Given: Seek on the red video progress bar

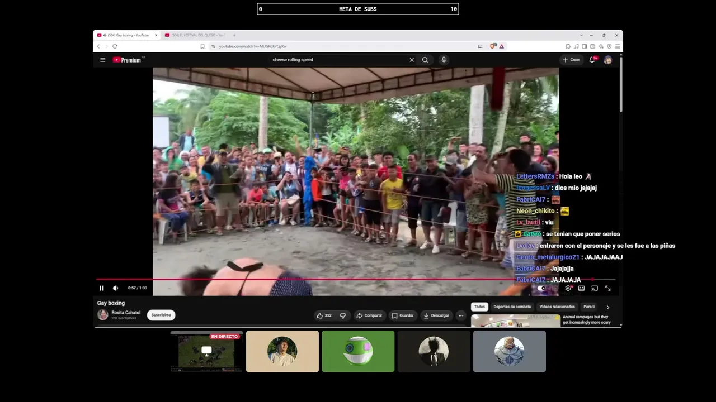Looking at the screenshot, I should click(356, 280).
